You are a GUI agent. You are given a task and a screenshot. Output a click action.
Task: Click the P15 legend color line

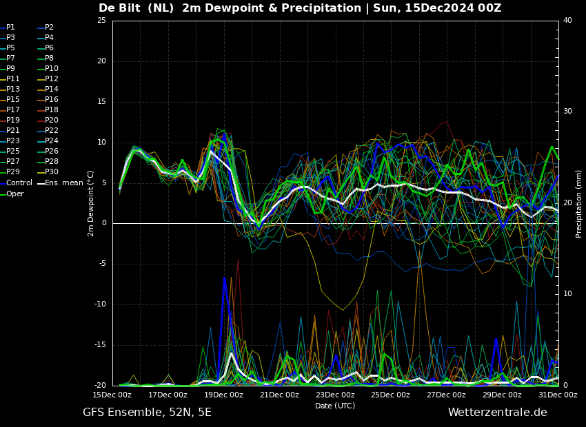pos(3,100)
